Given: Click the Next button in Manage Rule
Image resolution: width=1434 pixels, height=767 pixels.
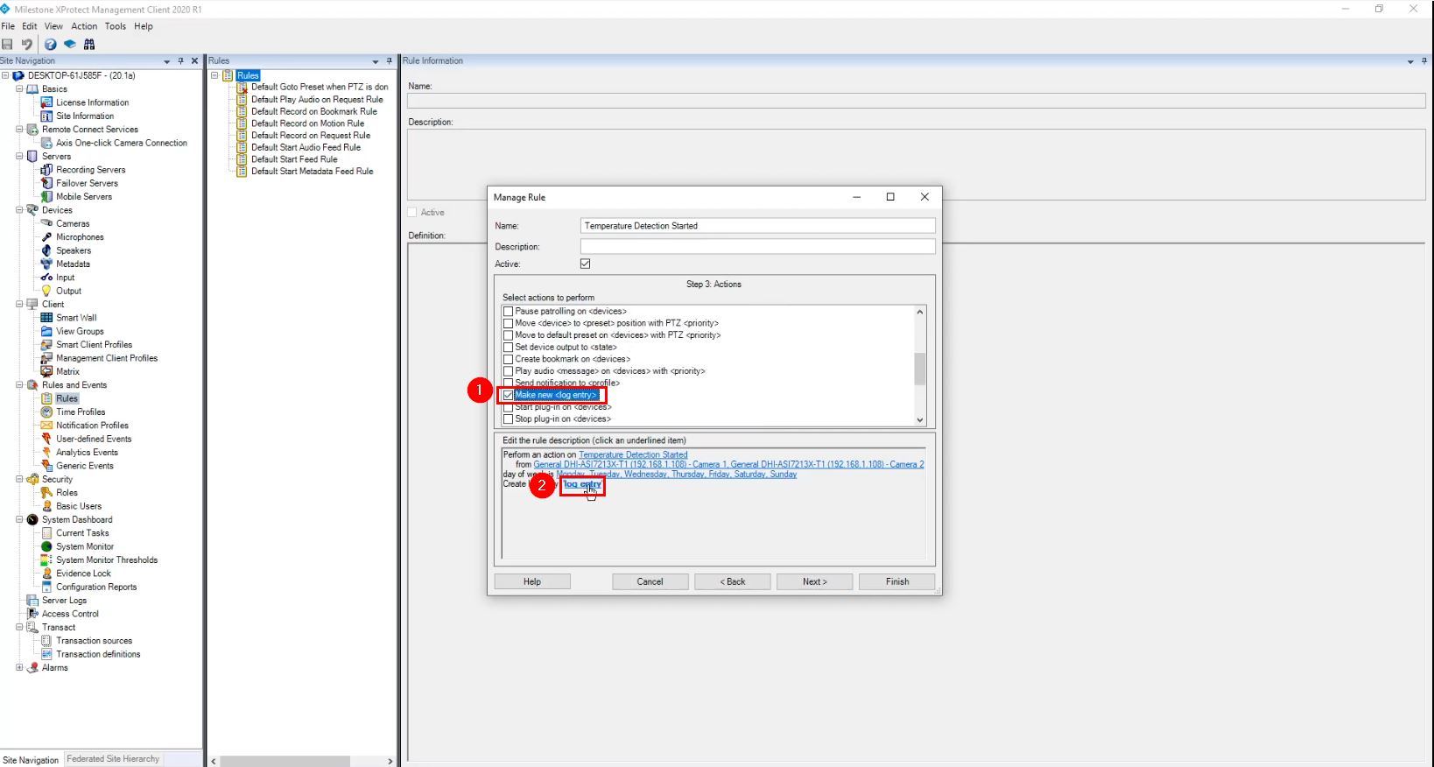Looking at the screenshot, I should click(814, 581).
